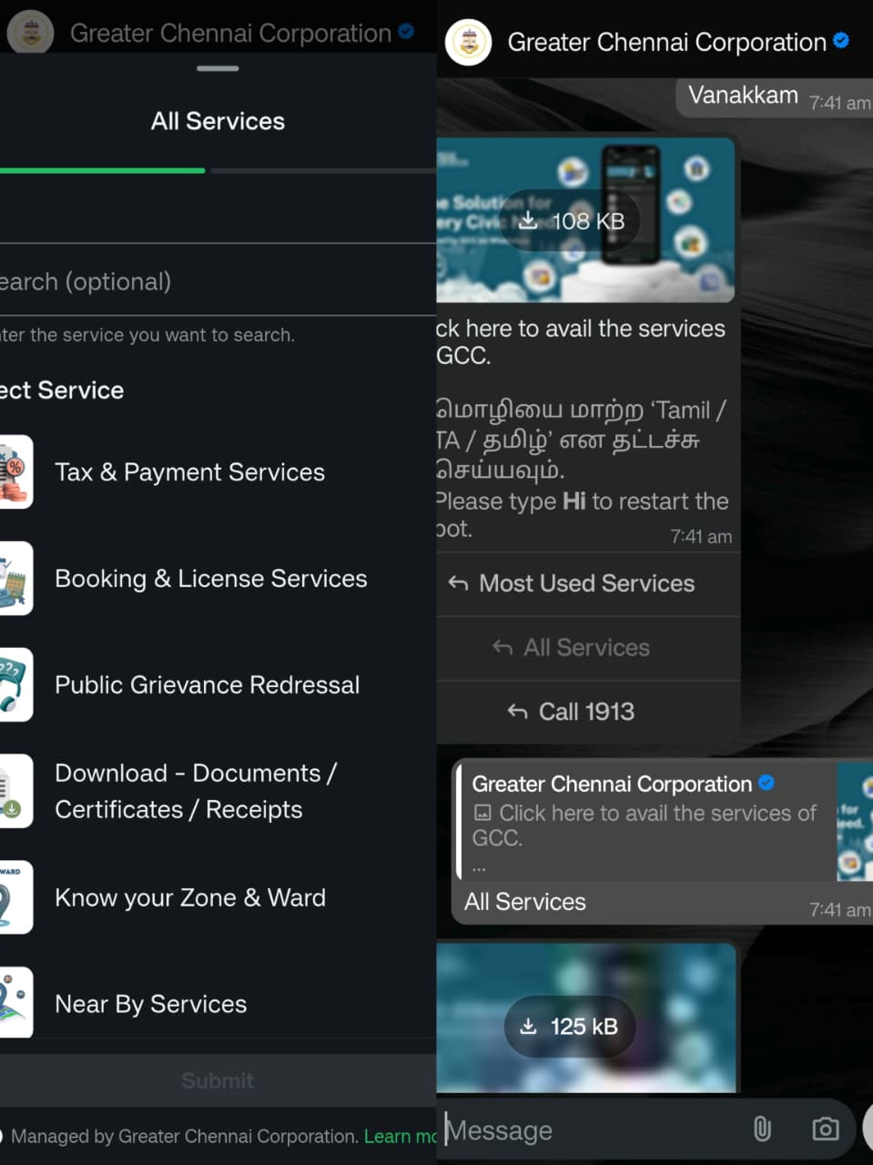Select the Near By Services map icon
This screenshot has height=1165, width=873.
click(x=15, y=1002)
